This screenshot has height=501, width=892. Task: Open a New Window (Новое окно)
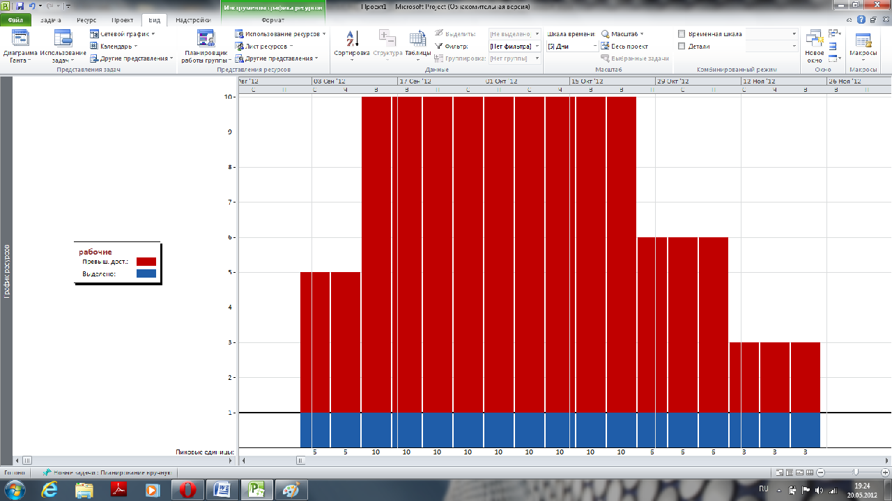pos(814,46)
